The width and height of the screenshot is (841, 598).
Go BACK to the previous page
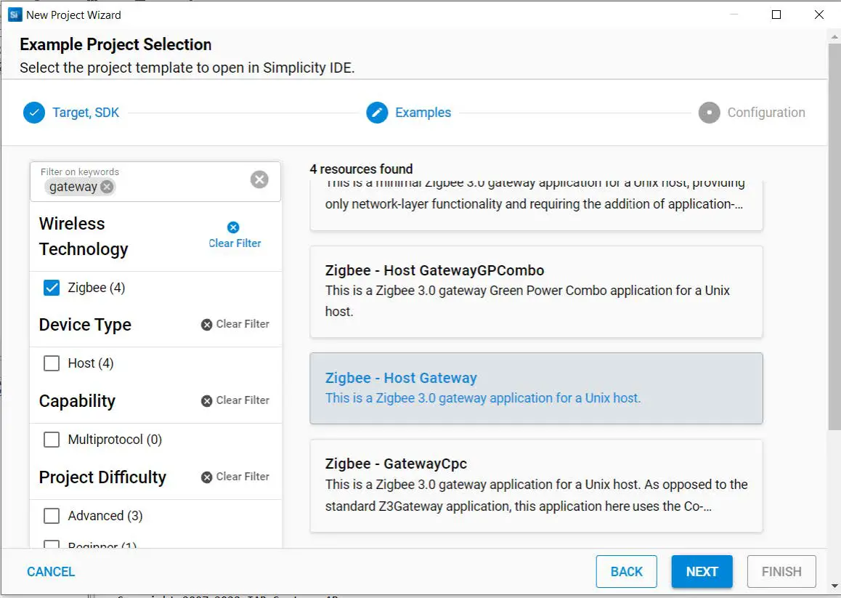click(626, 572)
